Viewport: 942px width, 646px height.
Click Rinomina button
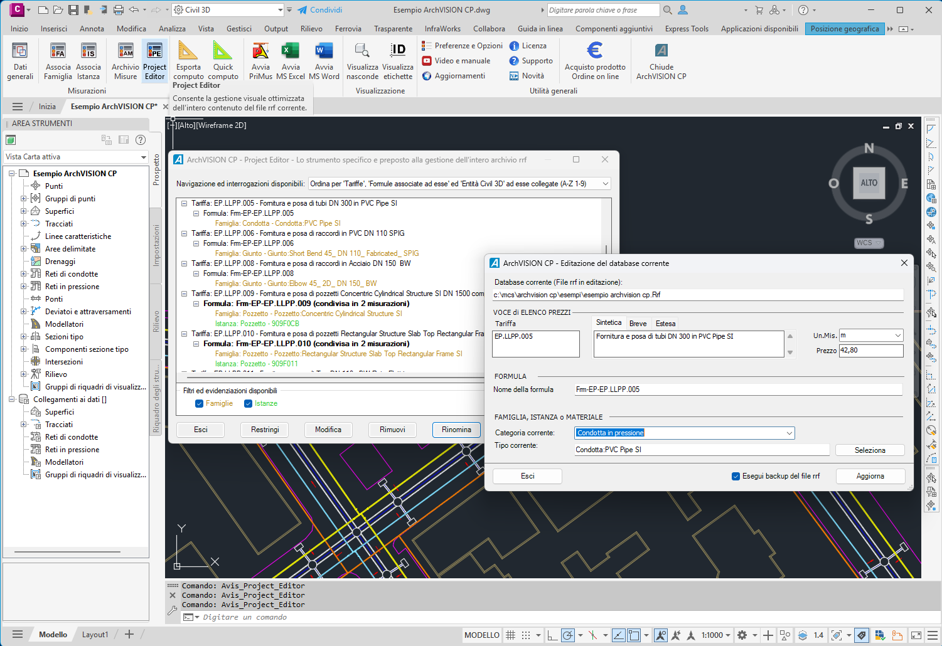[456, 430]
